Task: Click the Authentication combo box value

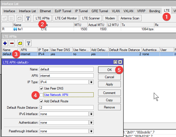Action: [64, 123]
